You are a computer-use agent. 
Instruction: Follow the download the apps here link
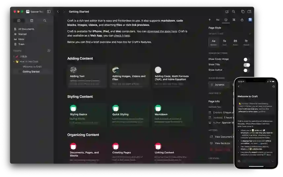162,31
